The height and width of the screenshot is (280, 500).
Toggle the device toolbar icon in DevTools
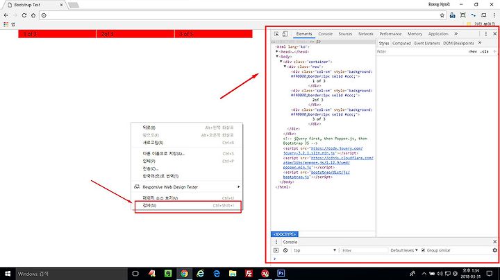pyautogui.click(x=285, y=34)
